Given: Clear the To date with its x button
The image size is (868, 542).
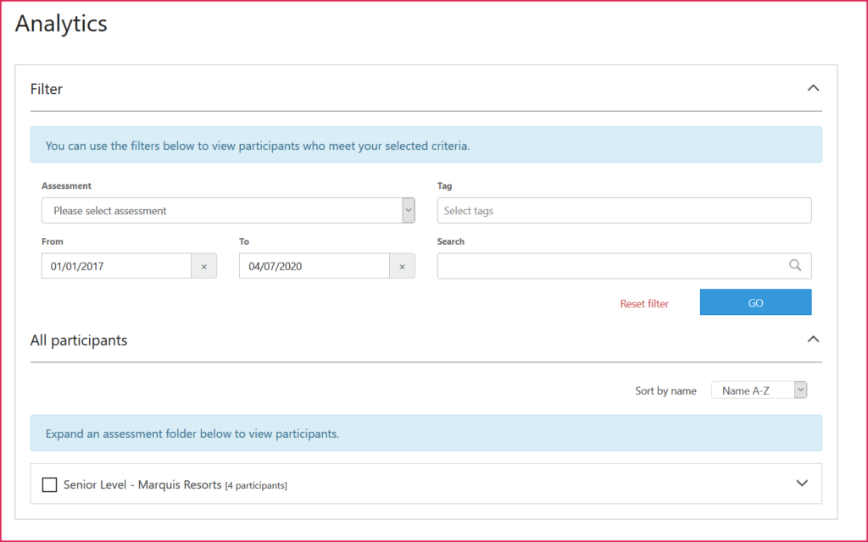Looking at the screenshot, I should click(x=402, y=266).
